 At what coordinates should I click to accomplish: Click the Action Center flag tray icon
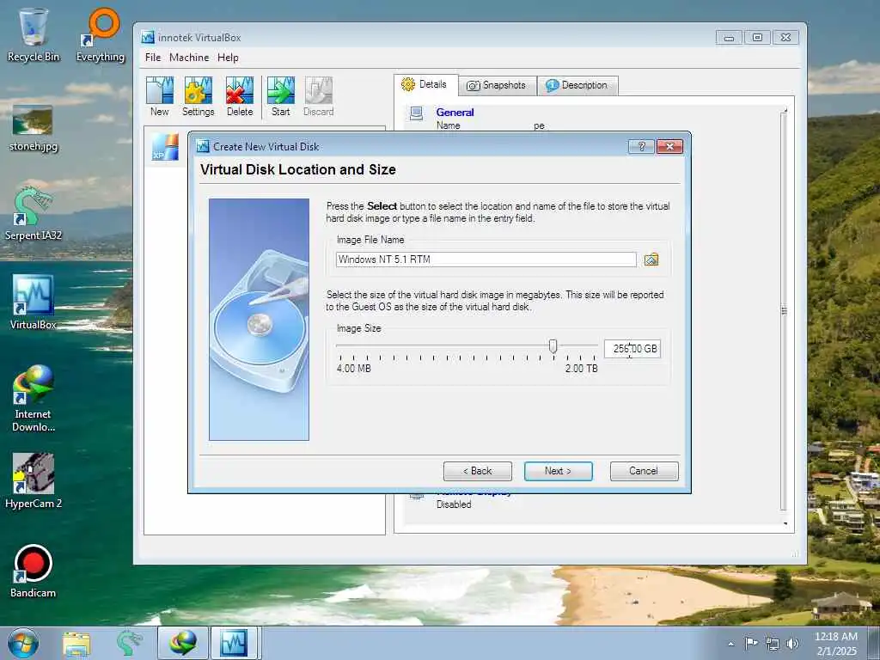(751, 643)
